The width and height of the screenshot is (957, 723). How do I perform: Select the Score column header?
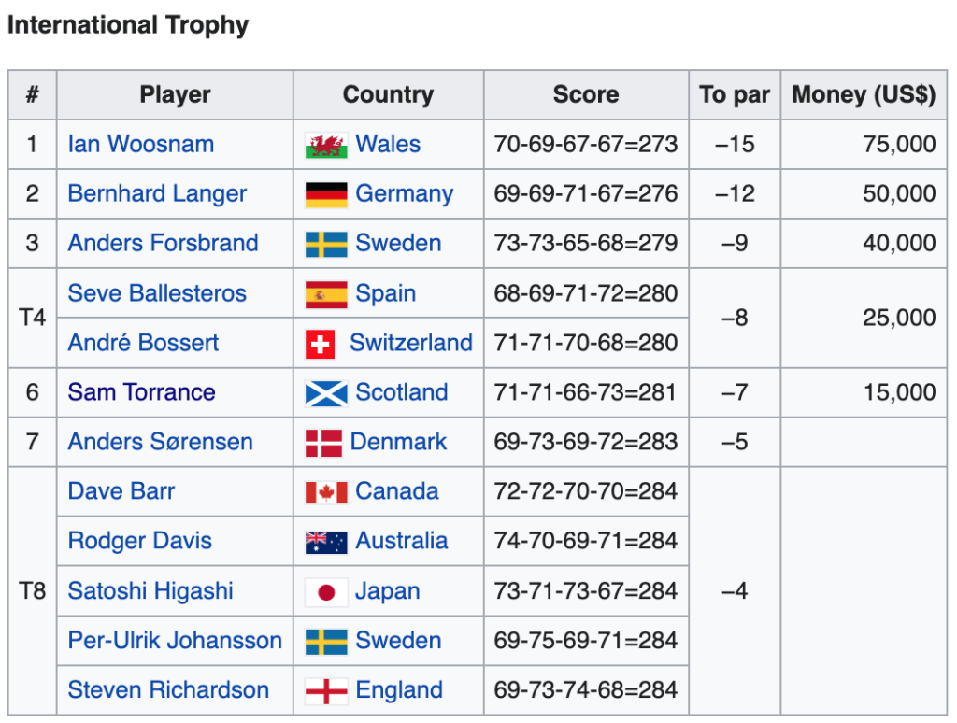coord(586,95)
